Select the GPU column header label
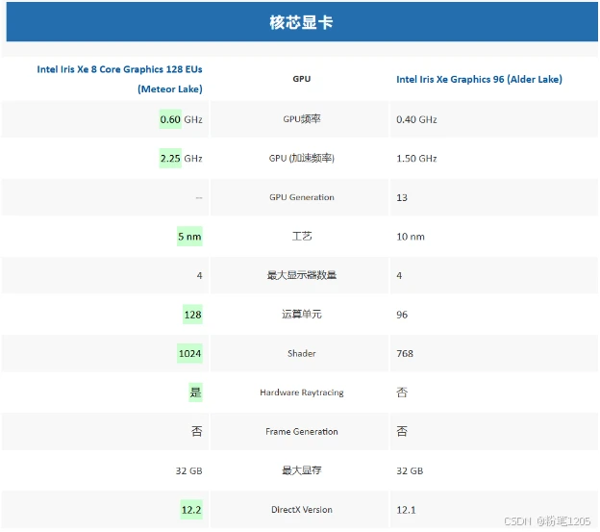This screenshot has width=600, height=532. (x=302, y=79)
